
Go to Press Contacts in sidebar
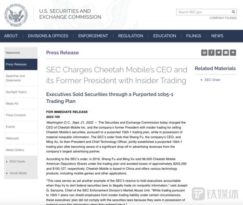(21, 115)
